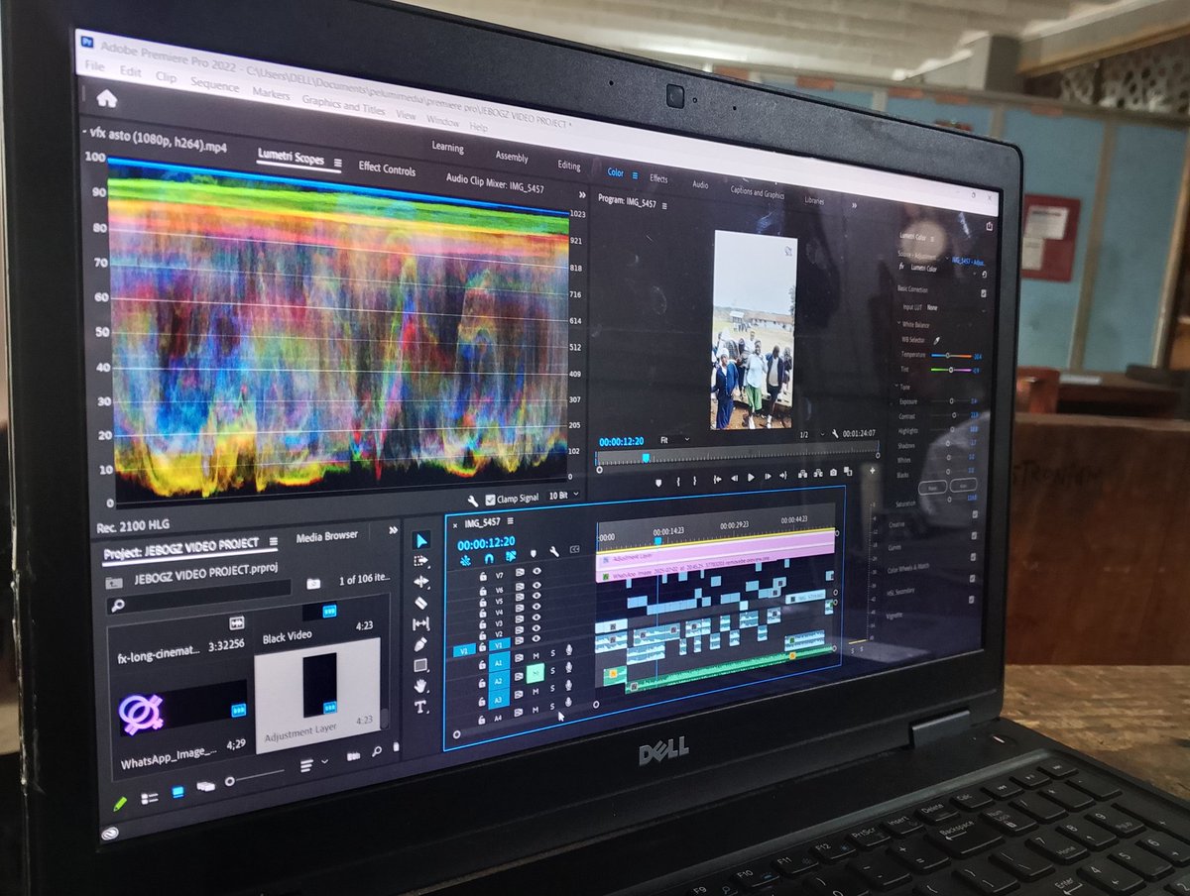Select the Ripple Edit tool
The image size is (1190, 896).
421,582
